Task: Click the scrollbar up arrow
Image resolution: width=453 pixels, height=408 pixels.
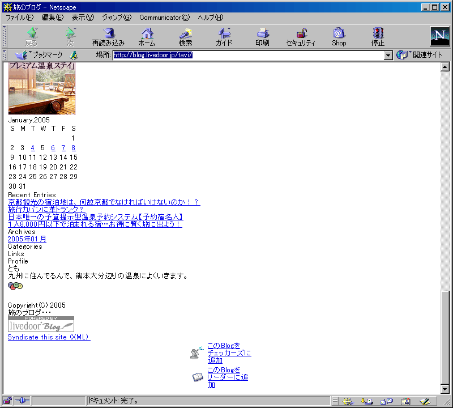Action: (x=445, y=67)
